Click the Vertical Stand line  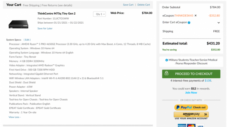(25, 95)
